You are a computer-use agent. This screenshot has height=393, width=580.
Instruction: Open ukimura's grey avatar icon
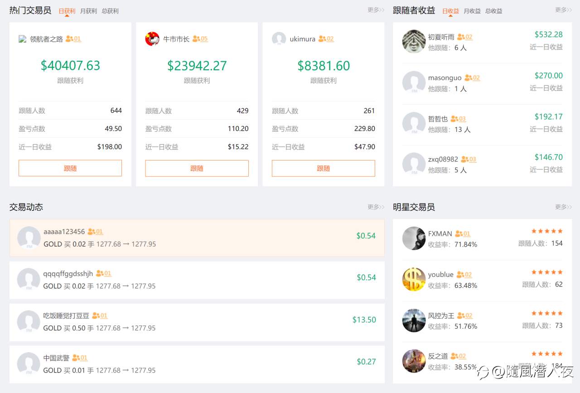(x=279, y=39)
